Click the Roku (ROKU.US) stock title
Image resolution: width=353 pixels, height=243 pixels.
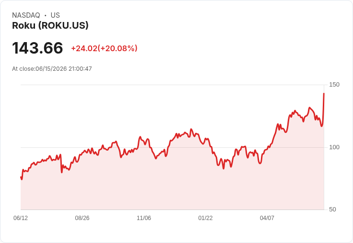click(x=50, y=25)
